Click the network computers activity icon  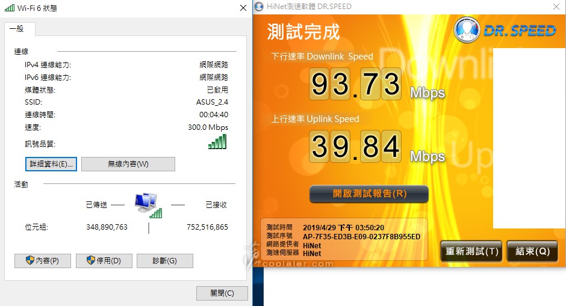148,206
